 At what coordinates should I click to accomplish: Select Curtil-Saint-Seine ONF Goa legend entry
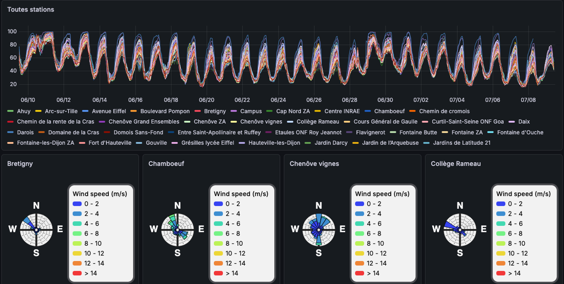tap(468, 122)
